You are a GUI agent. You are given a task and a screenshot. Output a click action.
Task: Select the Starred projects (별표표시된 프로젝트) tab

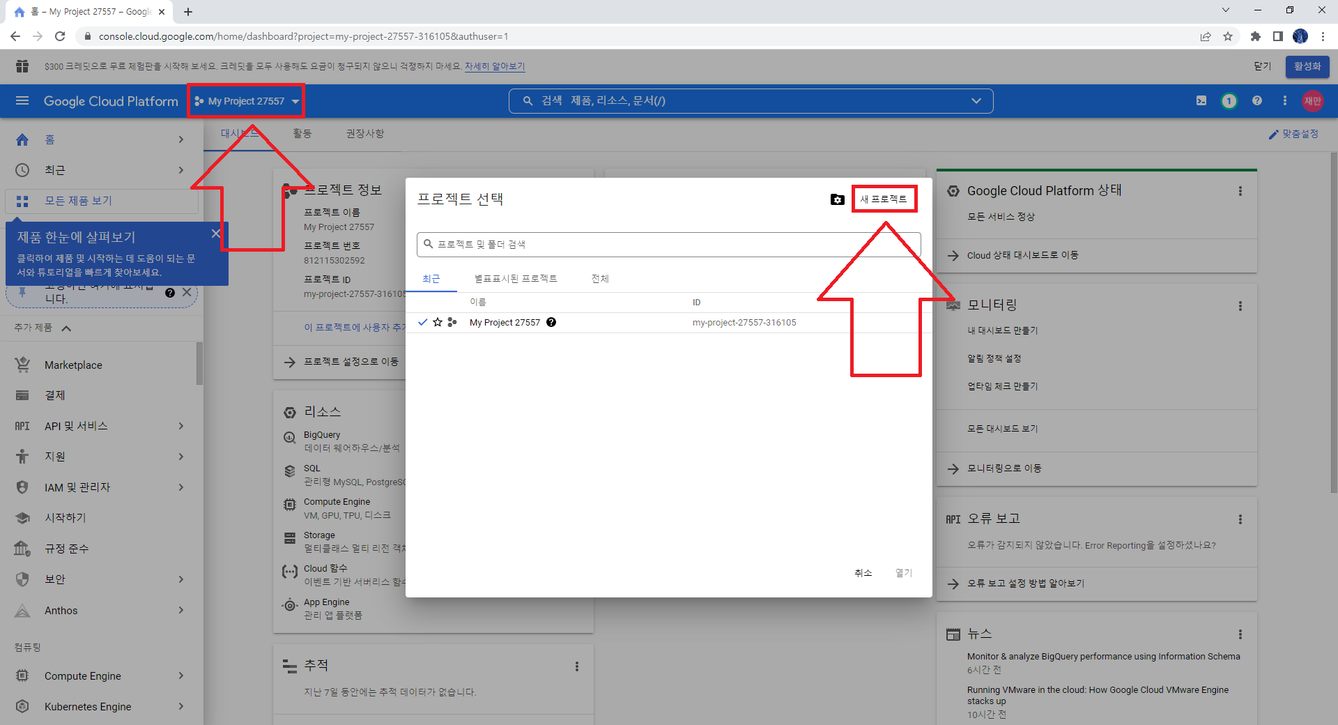point(516,279)
